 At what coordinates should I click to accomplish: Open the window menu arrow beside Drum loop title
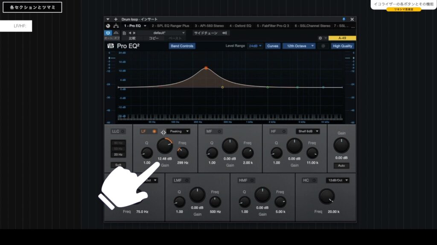tap(108, 19)
